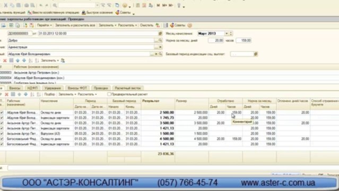Toggle checkbox of Абдулов Індексація зарплати row
This screenshot has width=339, height=191.
coord(2,118)
